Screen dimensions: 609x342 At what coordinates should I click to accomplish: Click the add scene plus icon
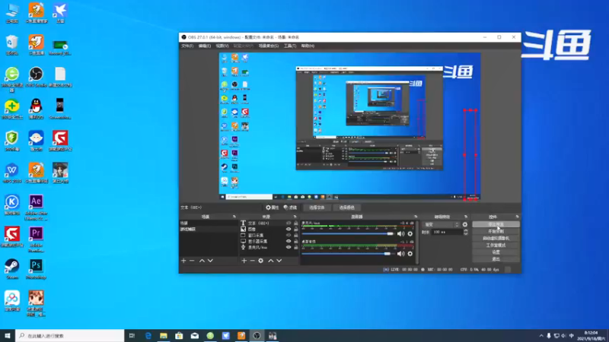(183, 261)
